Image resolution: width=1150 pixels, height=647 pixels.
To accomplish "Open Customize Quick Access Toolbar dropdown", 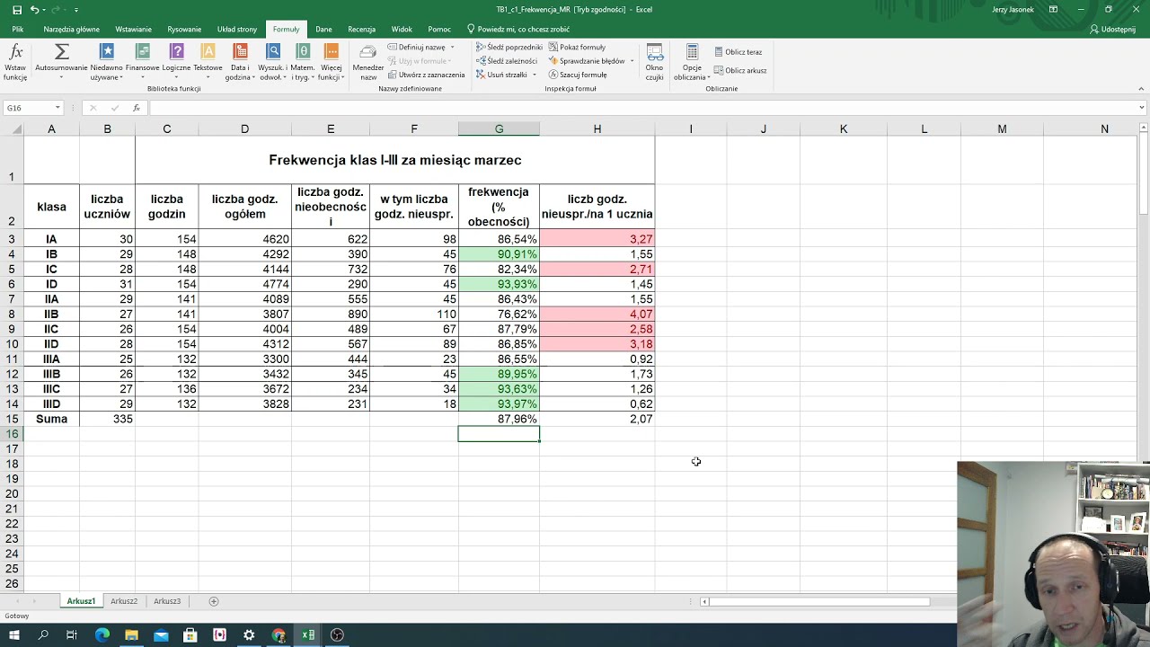I will [76, 10].
